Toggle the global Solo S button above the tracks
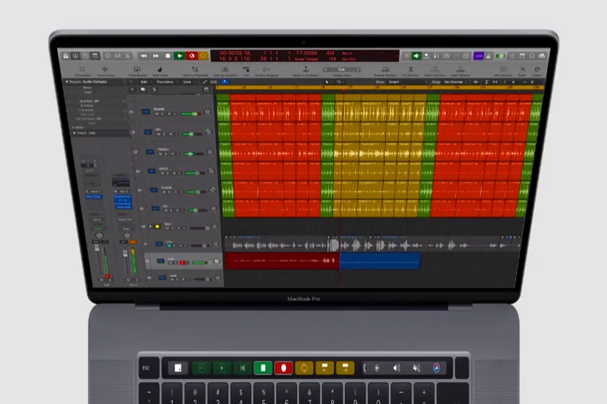The image size is (607, 404). pyautogui.click(x=154, y=90)
